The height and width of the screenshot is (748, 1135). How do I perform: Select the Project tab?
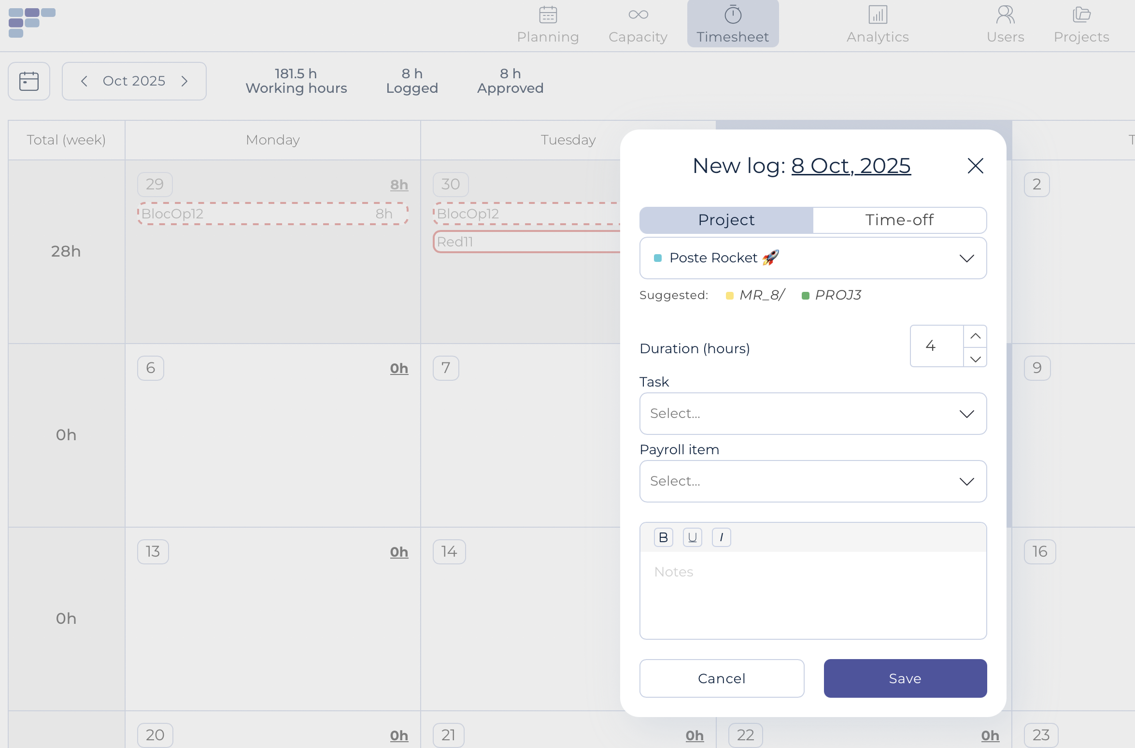726,220
